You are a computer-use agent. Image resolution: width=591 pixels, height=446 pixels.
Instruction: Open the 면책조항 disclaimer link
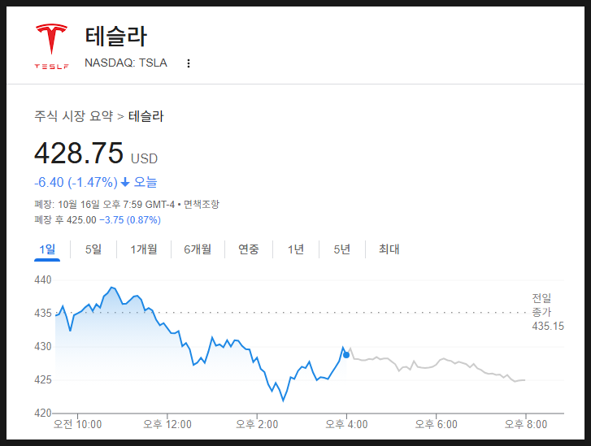[x=201, y=205]
